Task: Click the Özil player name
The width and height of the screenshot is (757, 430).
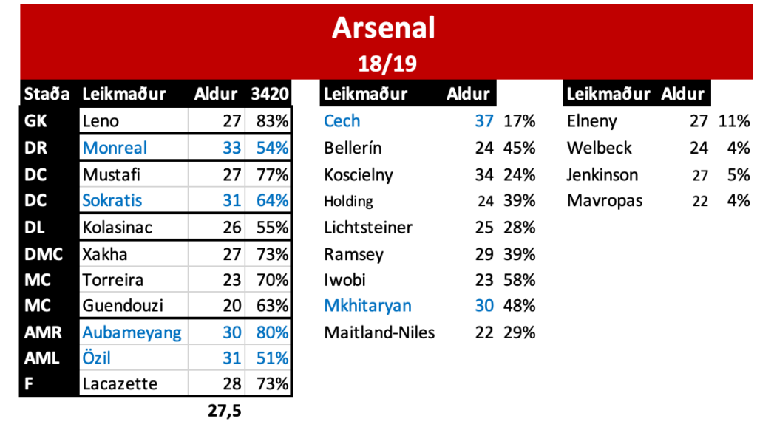Action: pyautogui.click(x=97, y=358)
